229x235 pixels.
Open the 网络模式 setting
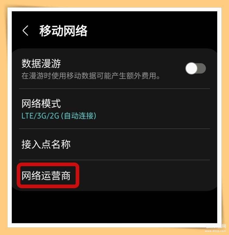[114, 109]
